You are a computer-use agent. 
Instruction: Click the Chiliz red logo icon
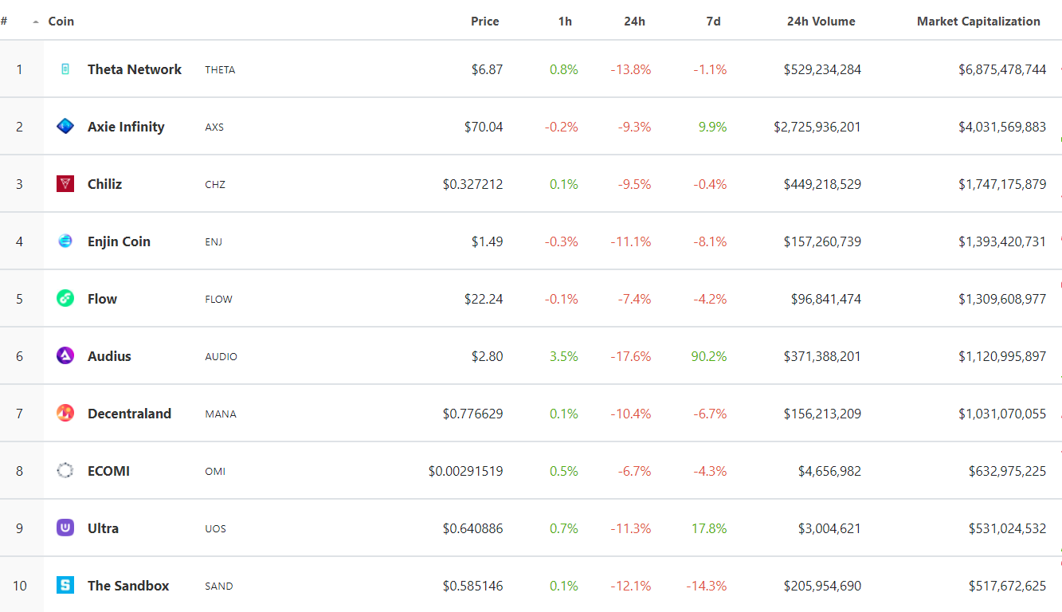[x=65, y=184]
